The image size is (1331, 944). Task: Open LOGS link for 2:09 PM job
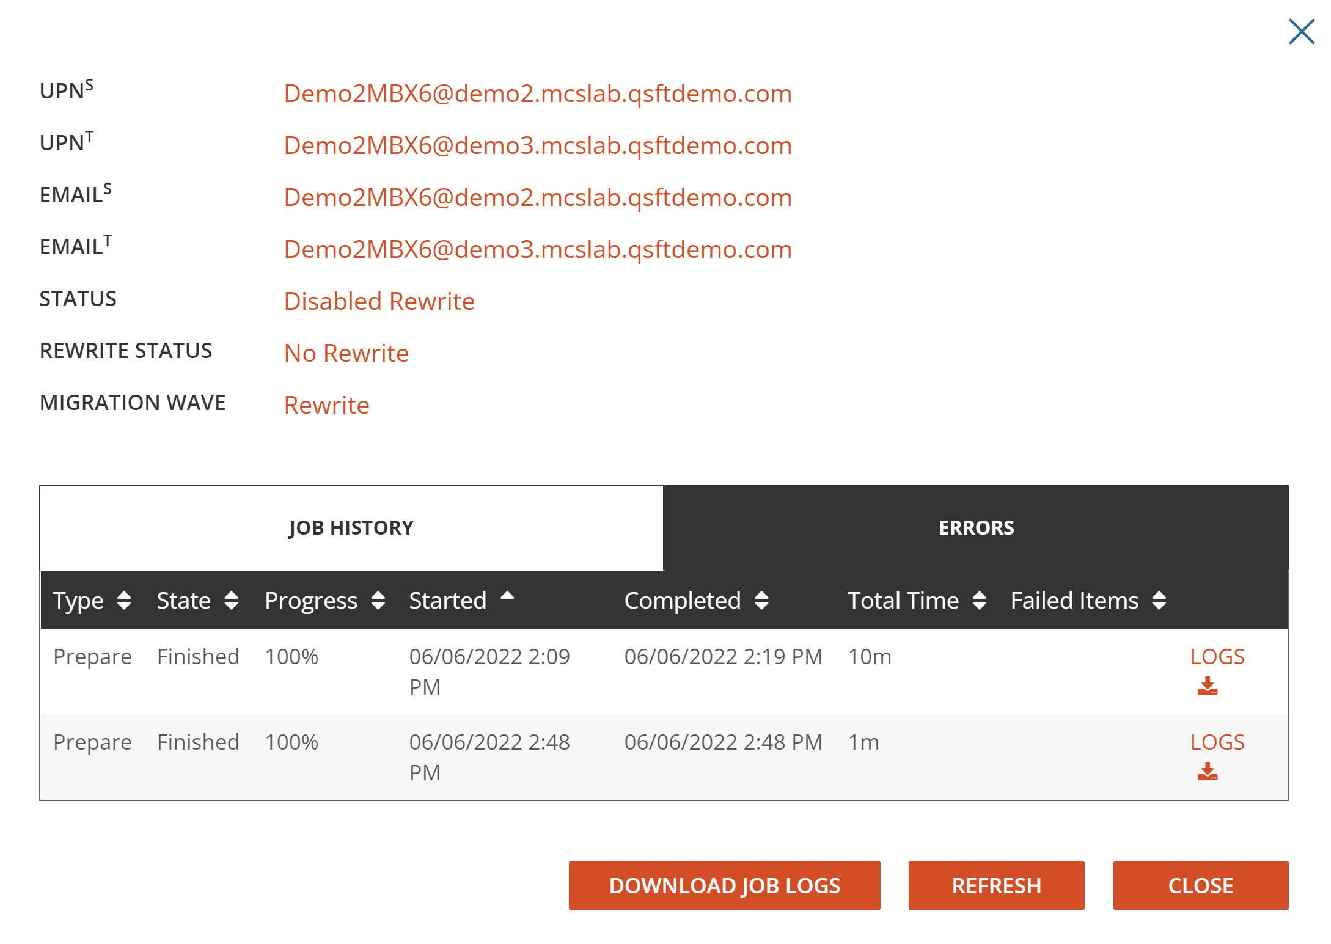coord(1217,657)
